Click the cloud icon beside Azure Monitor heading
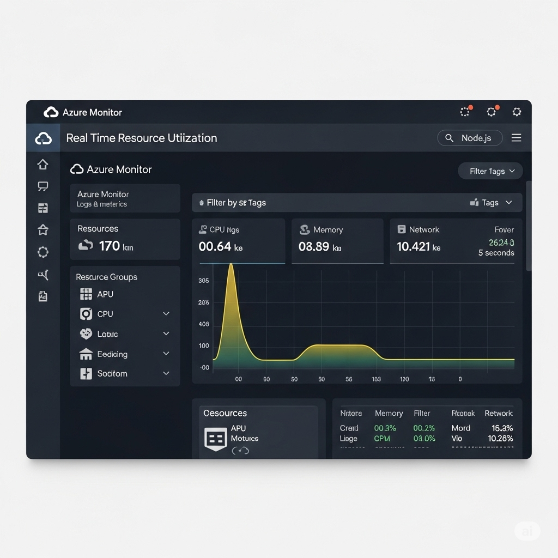Viewport: 558px width, 558px height. [77, 169]
